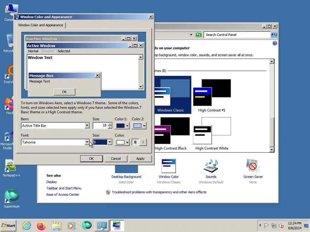Click in the Search Control Panel field
Image resolution: width=310 pixels, height=232 pixels.
(237, 35)
